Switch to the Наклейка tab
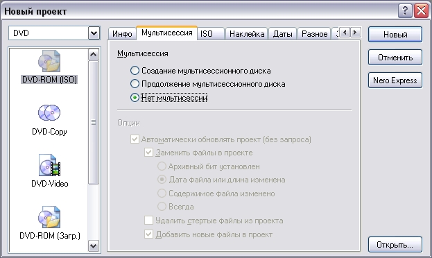Image resolution: width=432 pixels, height=258 pixels. [x=247, y=34]
